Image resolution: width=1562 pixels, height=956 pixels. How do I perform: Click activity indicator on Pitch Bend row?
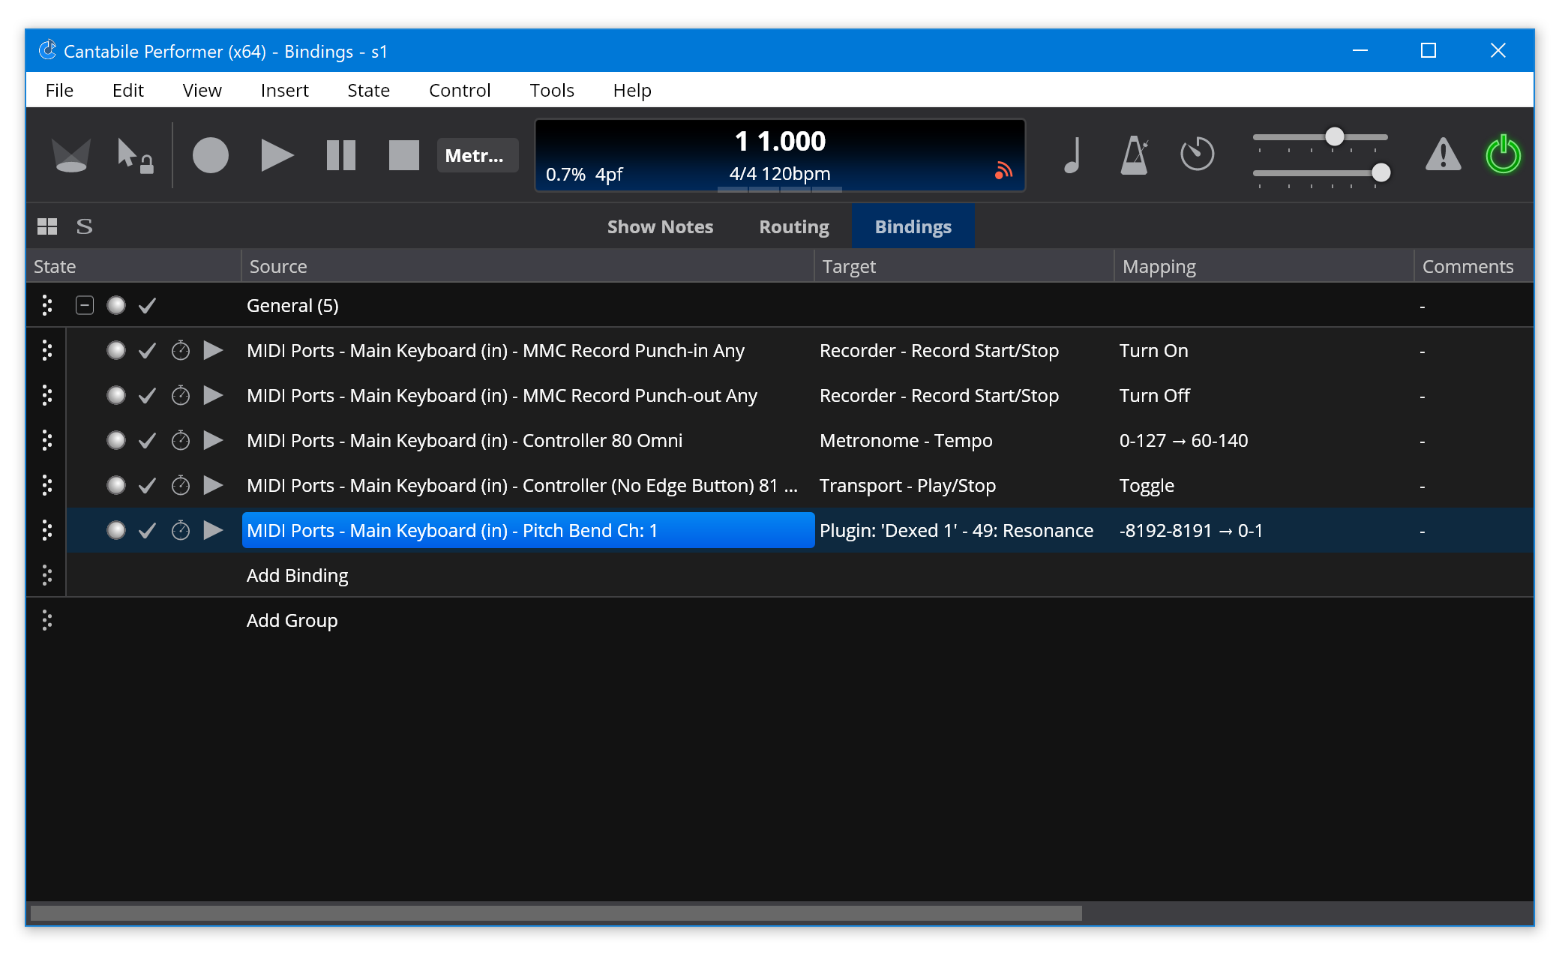click(x=115, y=530)
